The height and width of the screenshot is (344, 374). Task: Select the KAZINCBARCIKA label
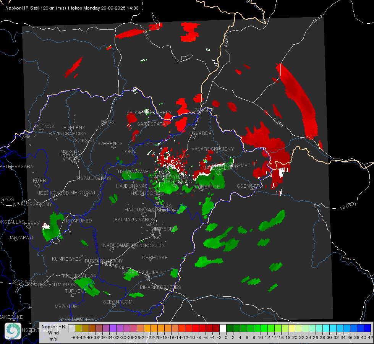(68, 133)
